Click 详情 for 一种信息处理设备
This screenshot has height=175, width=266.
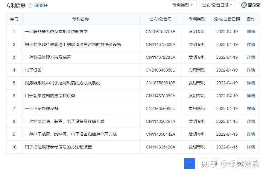251,109
